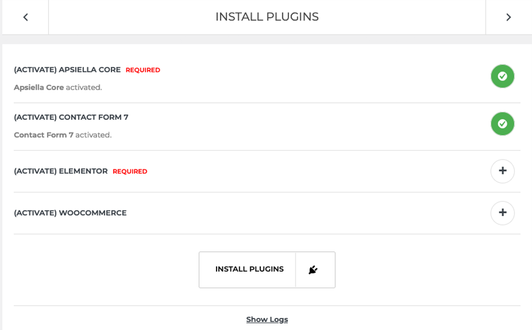Toggle the plus icon next to WooCommerce

click(502, 213)
